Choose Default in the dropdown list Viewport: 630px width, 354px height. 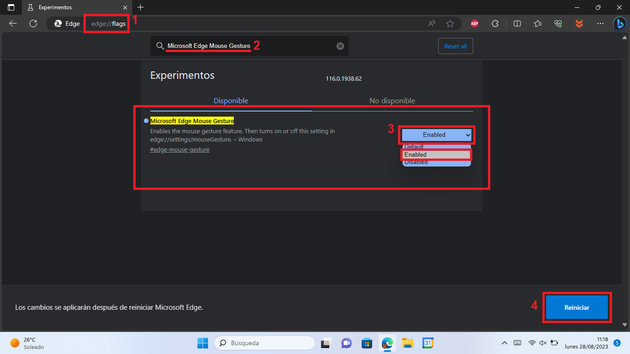click(x=437, y=147)
